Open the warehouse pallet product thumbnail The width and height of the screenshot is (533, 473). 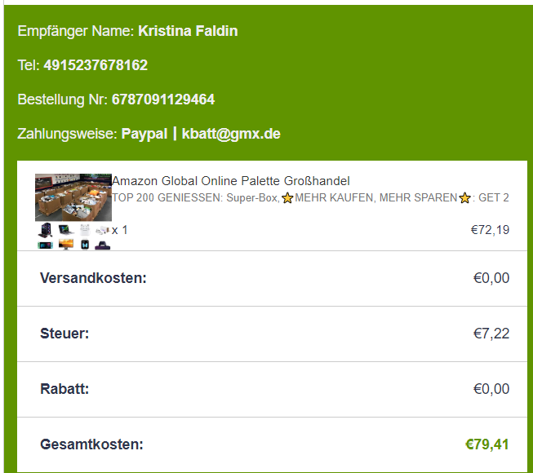pos(73,197)
